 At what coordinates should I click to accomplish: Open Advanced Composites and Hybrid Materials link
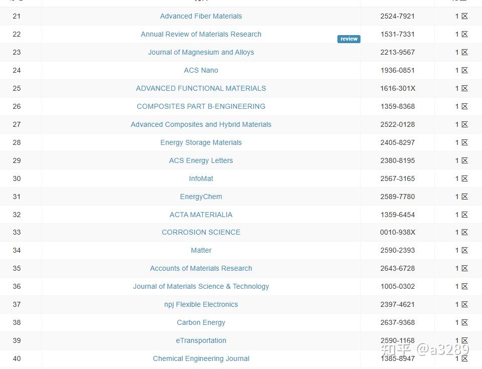(201, 124)
